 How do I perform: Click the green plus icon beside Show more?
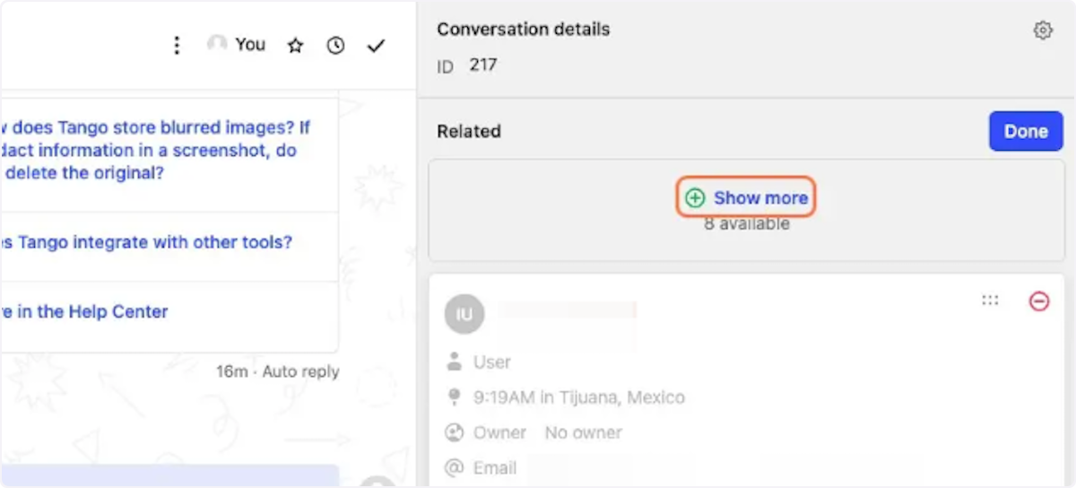[x=695, y=198]
